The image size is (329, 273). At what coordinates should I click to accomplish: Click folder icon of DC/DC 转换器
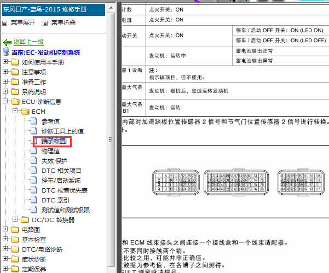(x=25, y=220)
